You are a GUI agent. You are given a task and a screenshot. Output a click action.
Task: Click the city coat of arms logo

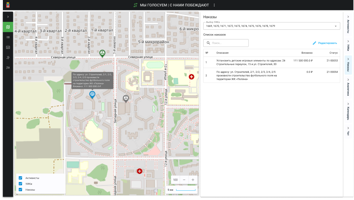8,5
